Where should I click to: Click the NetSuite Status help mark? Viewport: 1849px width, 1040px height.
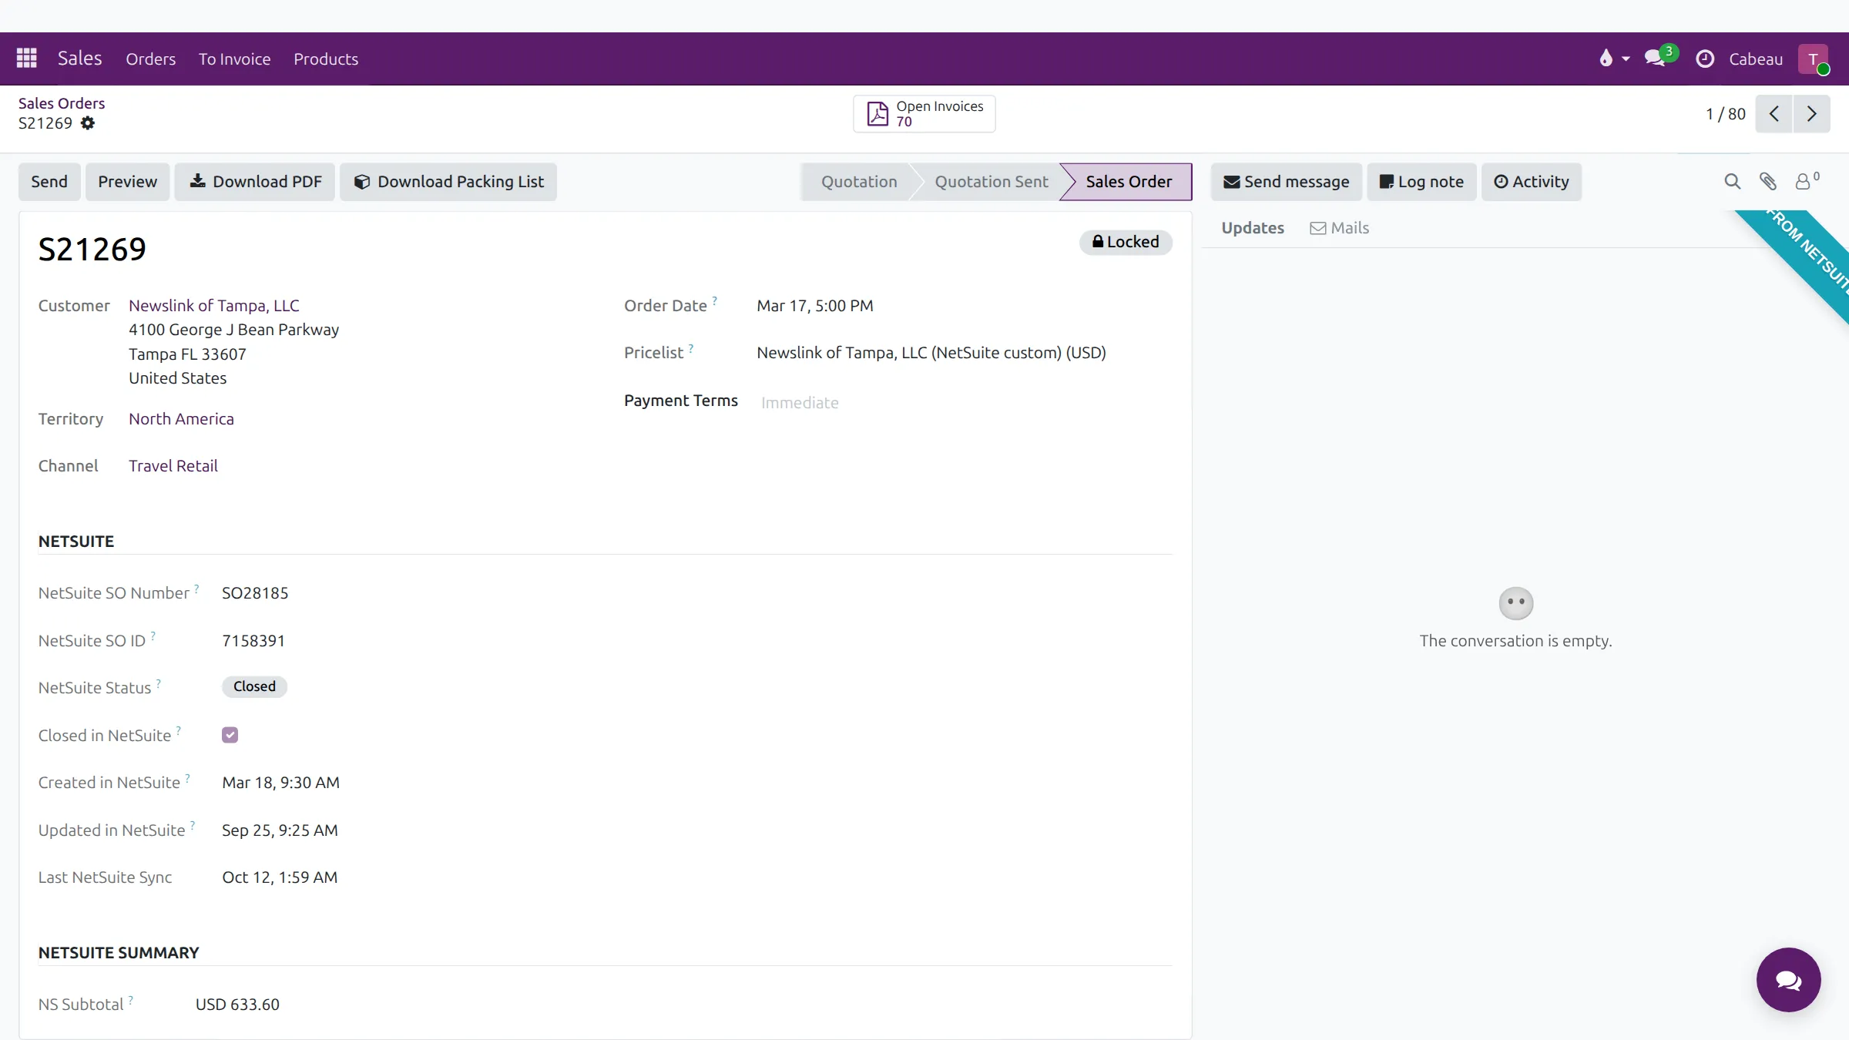pyautogui.click(x=159, y=683)
